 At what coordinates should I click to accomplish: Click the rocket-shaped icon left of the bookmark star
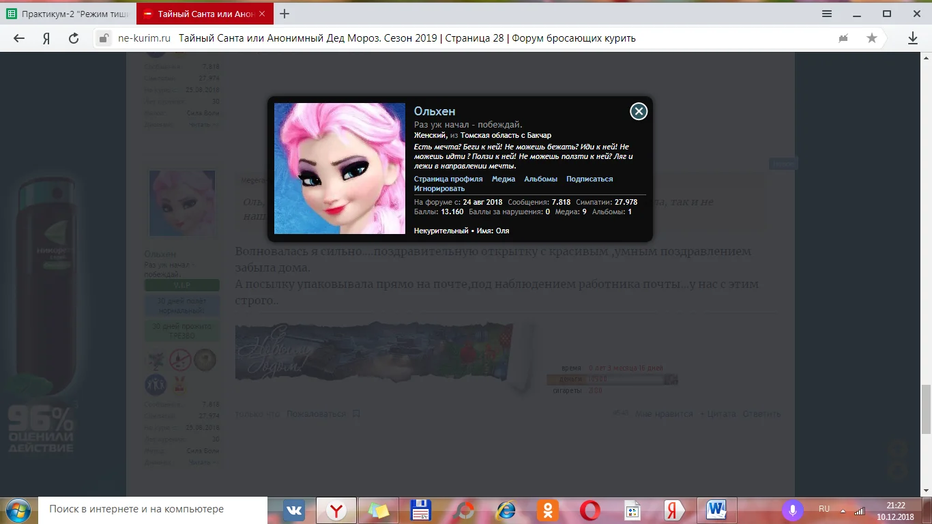click(844, 38)
